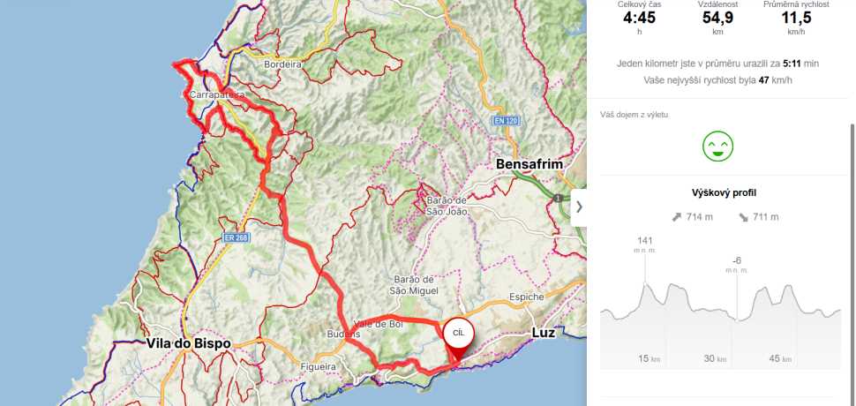Collapse the side panel with the chevron
The height and width of the screenshot is (406, 856).
[x=579, y=207]
